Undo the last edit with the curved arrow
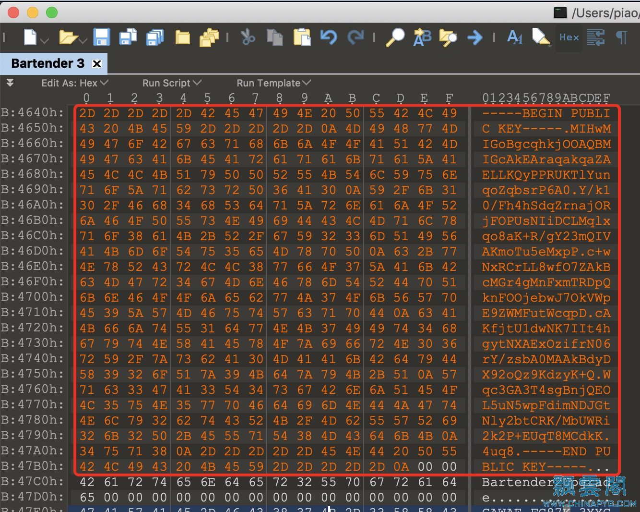 [x=329, y=37]
